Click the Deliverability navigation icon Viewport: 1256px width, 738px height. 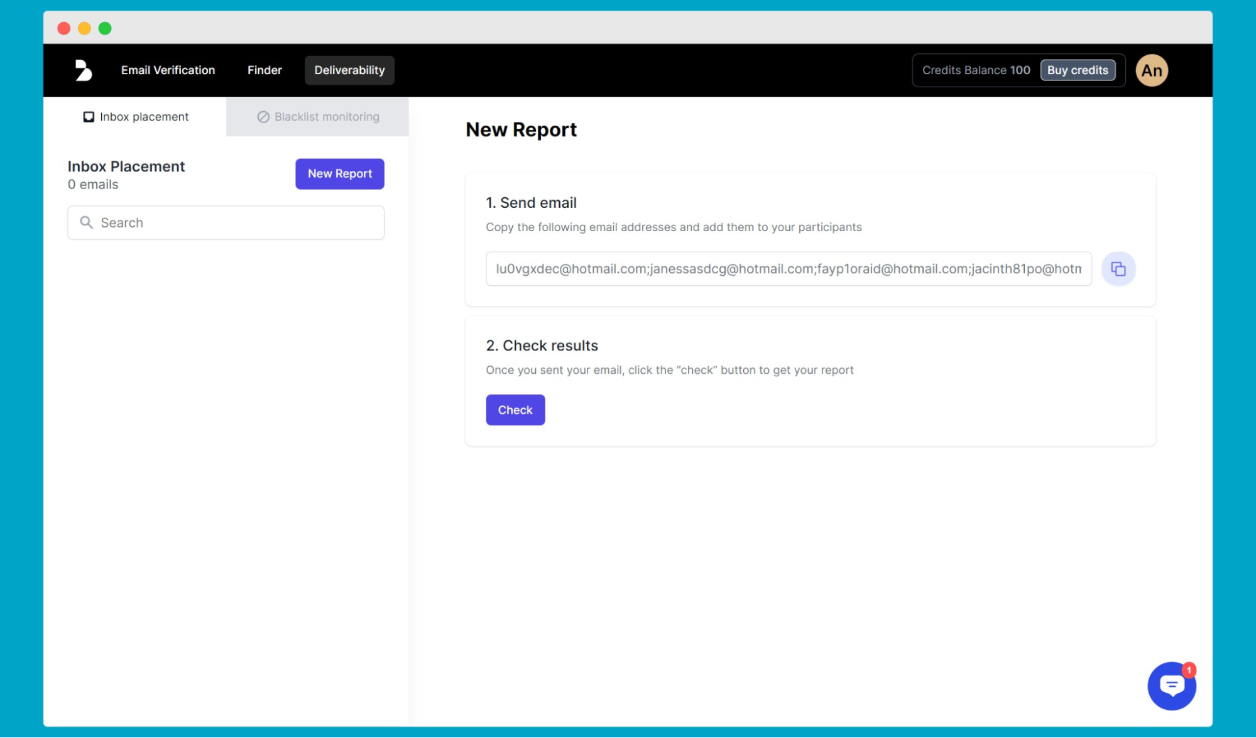(349, 70)
